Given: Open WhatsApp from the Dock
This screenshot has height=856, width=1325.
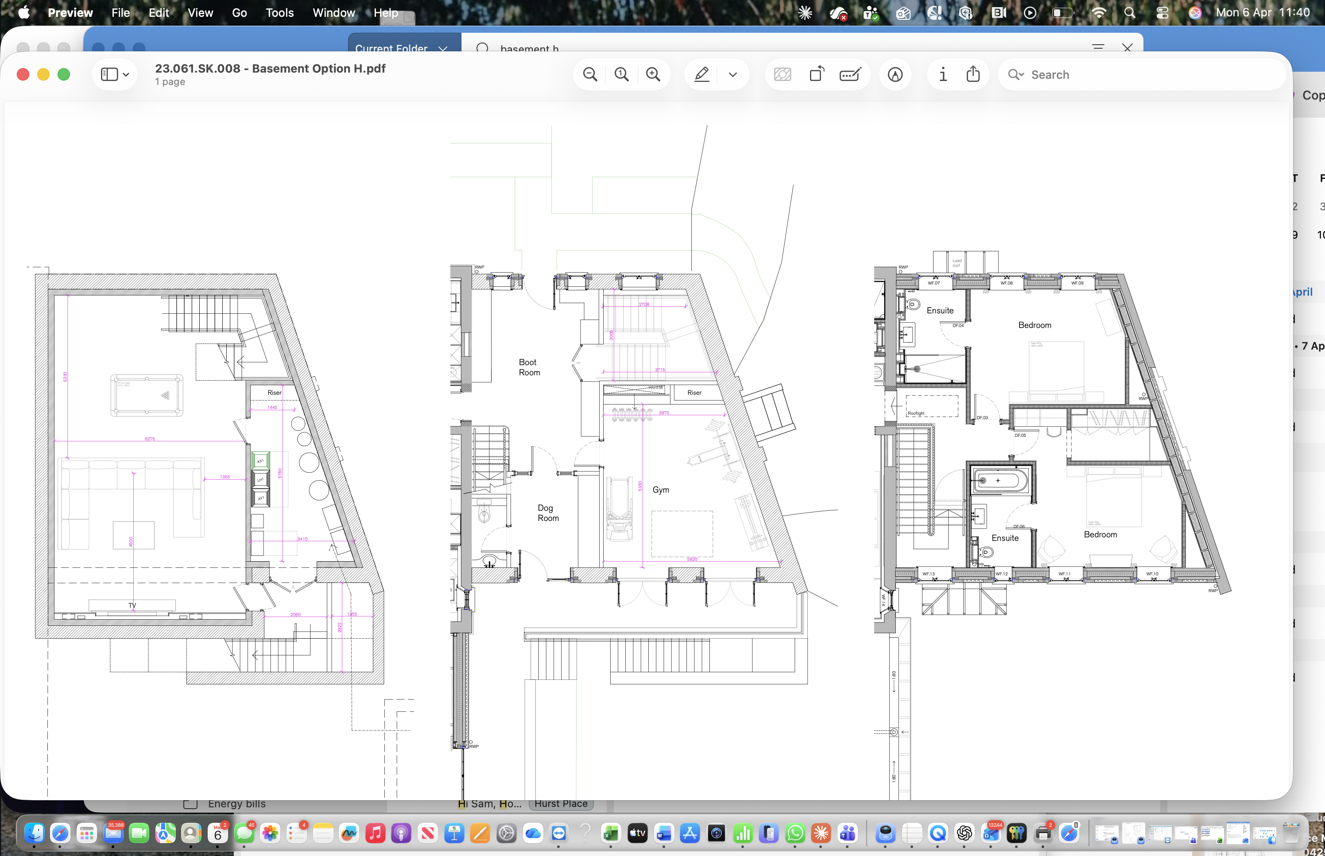Looking at the screenshot, I should [x=795, y=833].
